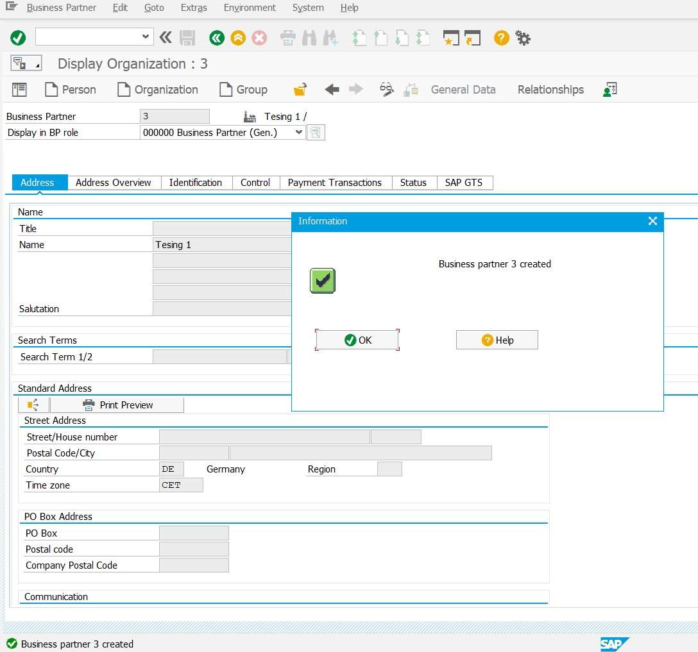Viewport: 698px width, 652px height.
Task: Open the Business Partner menu
Action: 61,8
